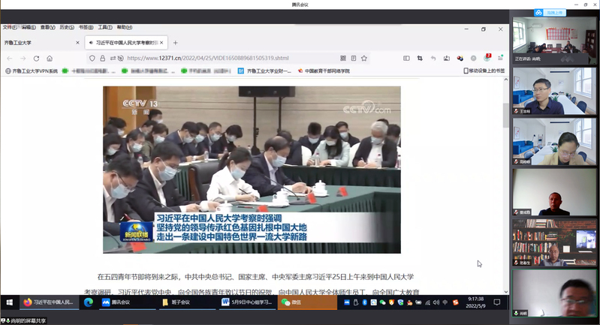Open the Windows Start menu
Viewport: 600px width, 325px height.
[x=10, y=302]
